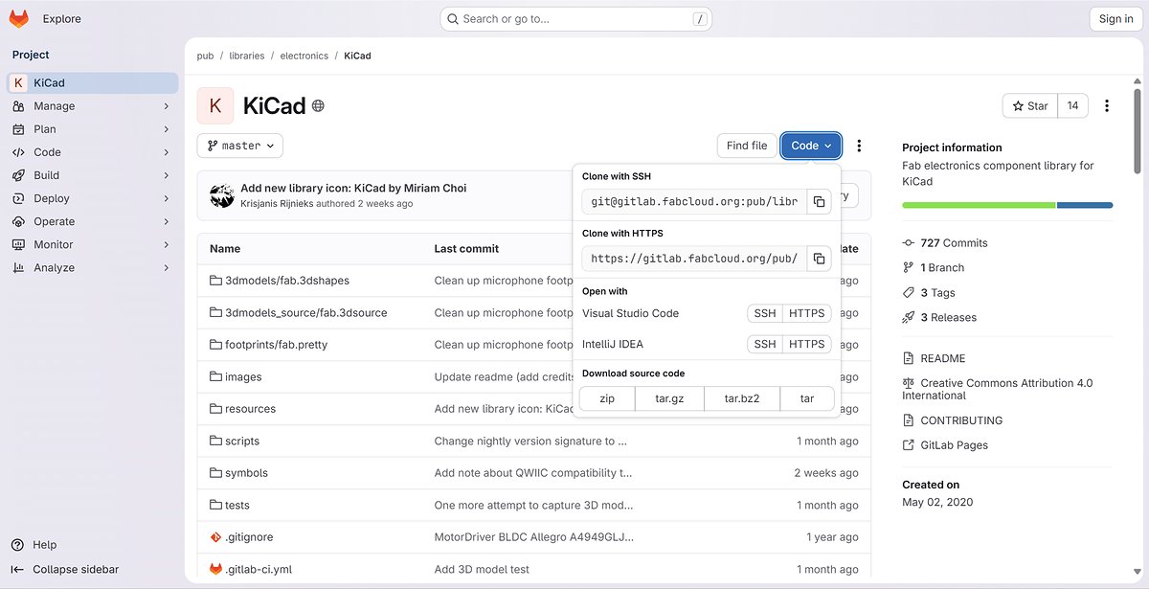
Task: Close the Code dropdown button
Action: tap(811, 146)
